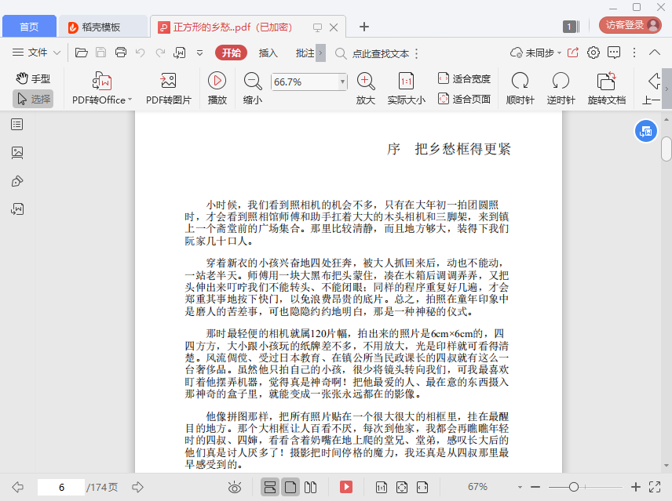This screenshot has height=501, width=672.
Task: Click the share/export icon beside 未同步
Action: click(573, 53)
